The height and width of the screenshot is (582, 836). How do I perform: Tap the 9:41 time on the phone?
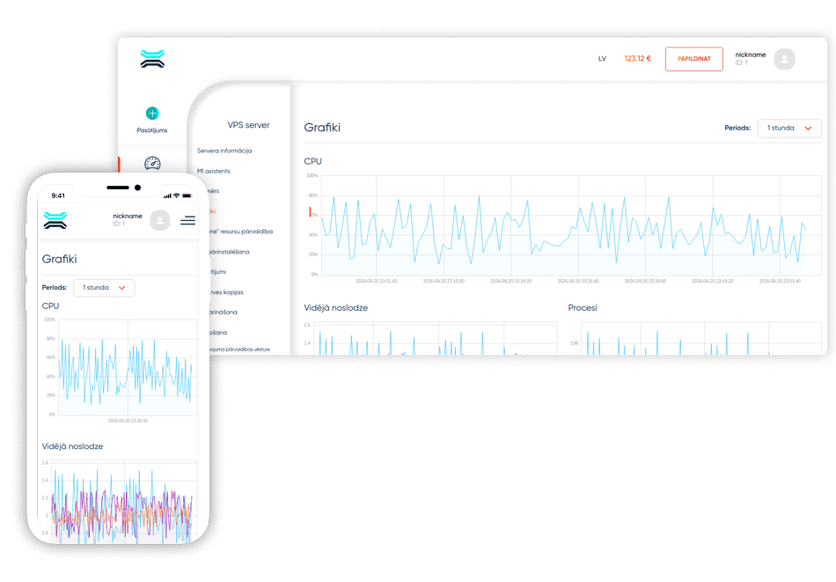58,195
